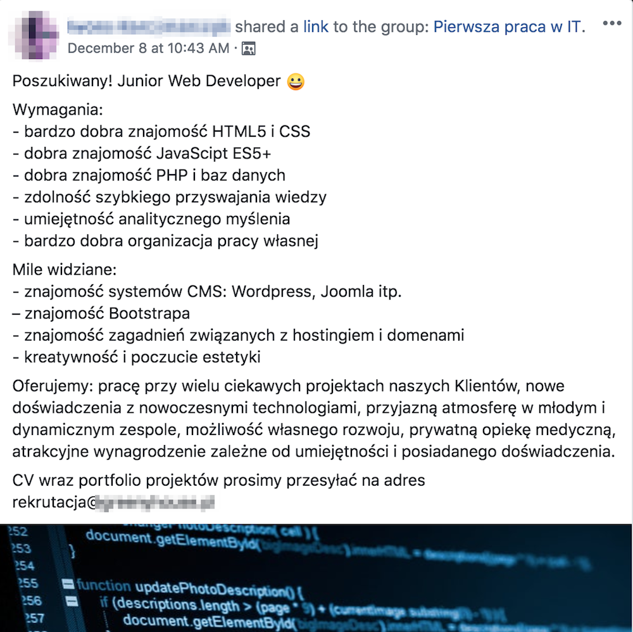Click the "Poszukiwany! Junior Web Developer" headline
Image resolution: width=633 pixels, height=632 pixels.
[x=146, y=82]
